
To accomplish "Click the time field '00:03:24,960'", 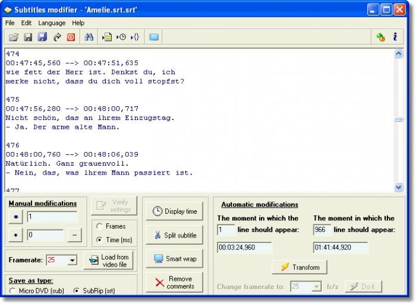I will click(244, 248).
